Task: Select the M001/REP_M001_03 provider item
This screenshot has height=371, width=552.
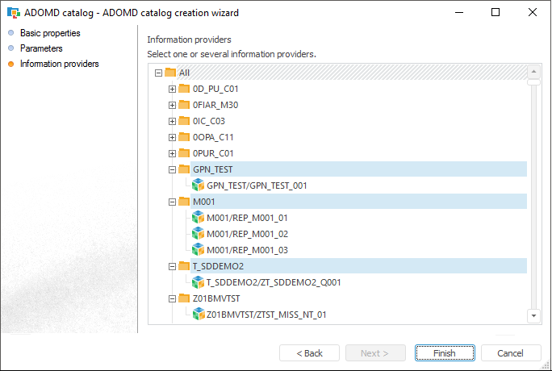Action: (247, 250)
